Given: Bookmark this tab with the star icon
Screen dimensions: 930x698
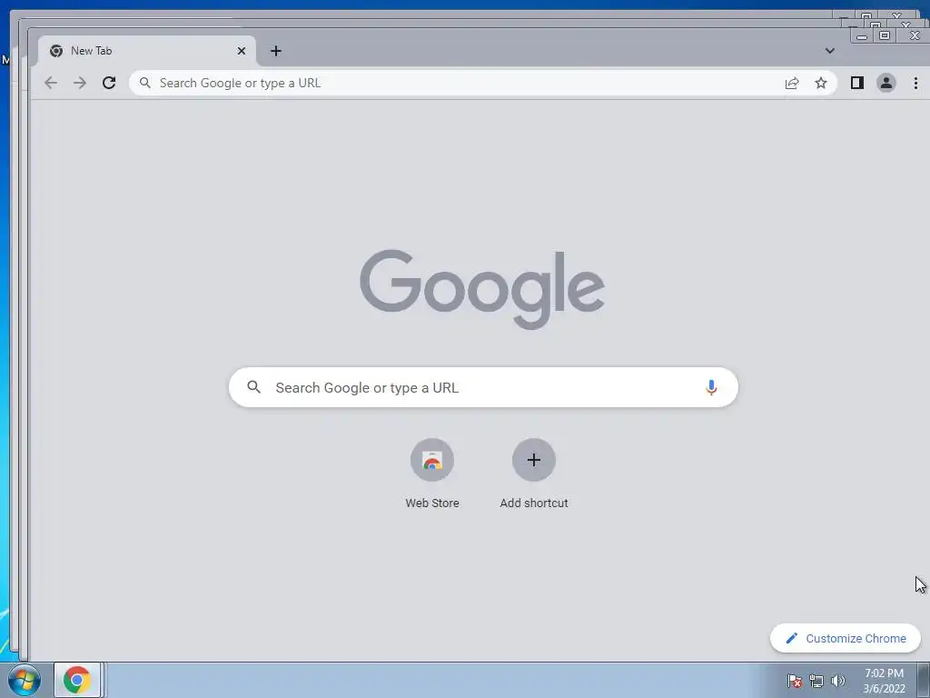Looking at the screenshot, I should point(821,83).
